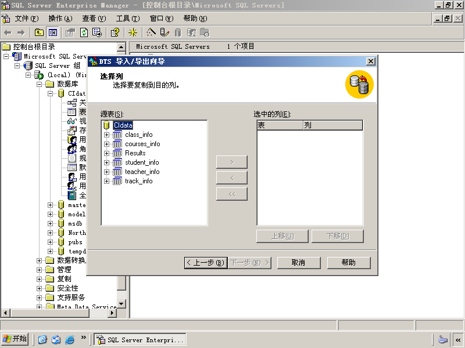This screenshot has height=348, width=465.
Task: Click the Register Server toolbar icon
Action: tap(164, 32)
